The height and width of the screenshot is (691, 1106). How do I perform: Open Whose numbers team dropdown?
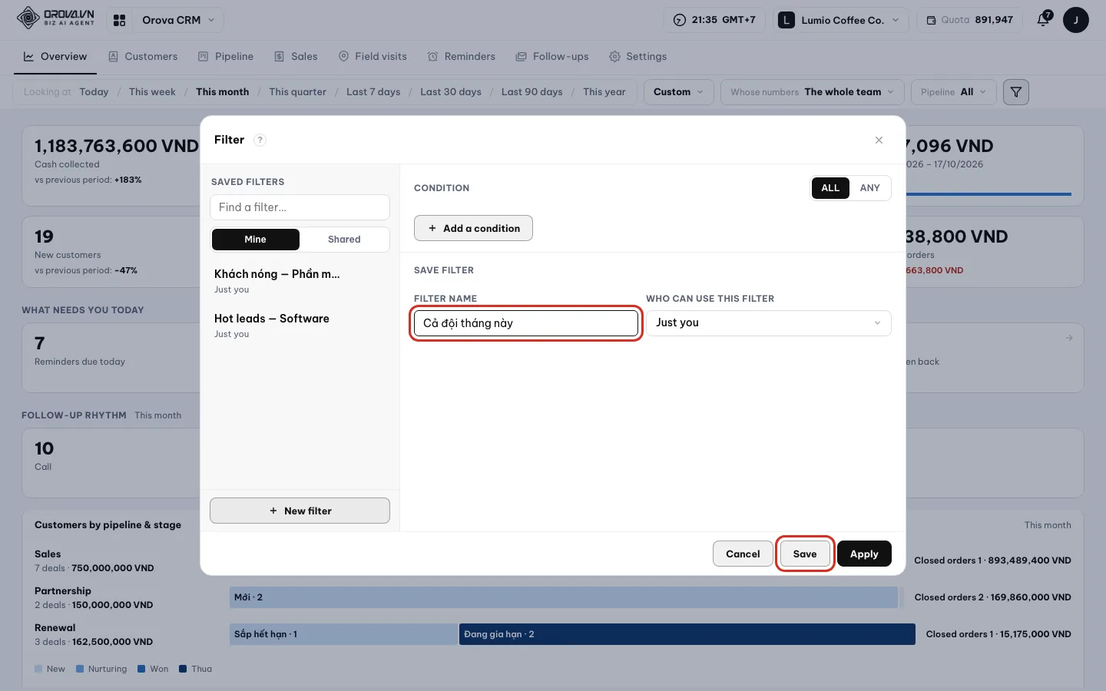(x=813, y=92)
